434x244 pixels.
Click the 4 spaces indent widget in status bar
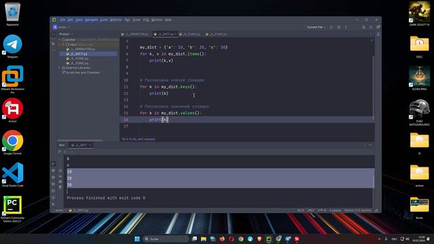pos(335,210)
